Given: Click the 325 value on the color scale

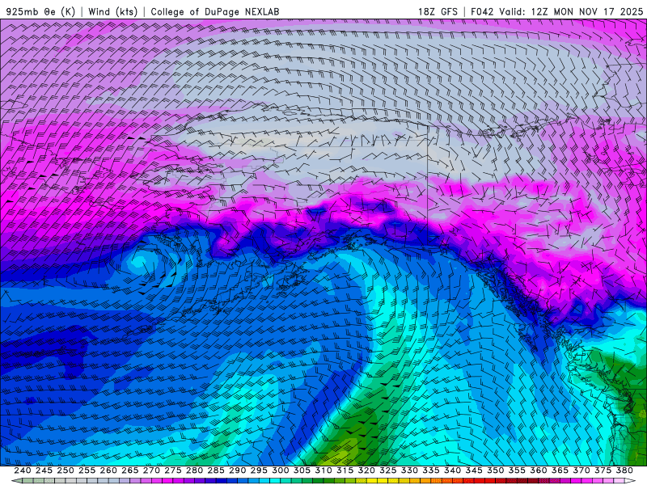Looking at the screenshot, I should coord(388,470).
